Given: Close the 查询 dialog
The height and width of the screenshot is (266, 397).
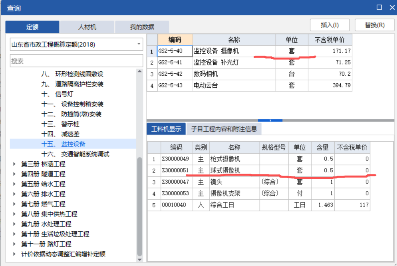Looking at the screenshot, I should 392,7.
